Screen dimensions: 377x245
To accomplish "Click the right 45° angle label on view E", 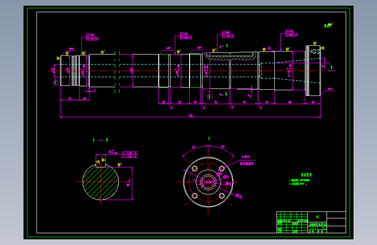I will click(223, 146).
